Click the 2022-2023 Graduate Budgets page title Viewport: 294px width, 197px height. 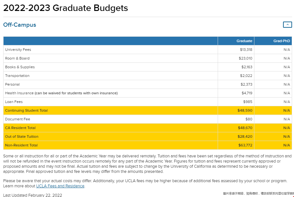pos(66,8)
